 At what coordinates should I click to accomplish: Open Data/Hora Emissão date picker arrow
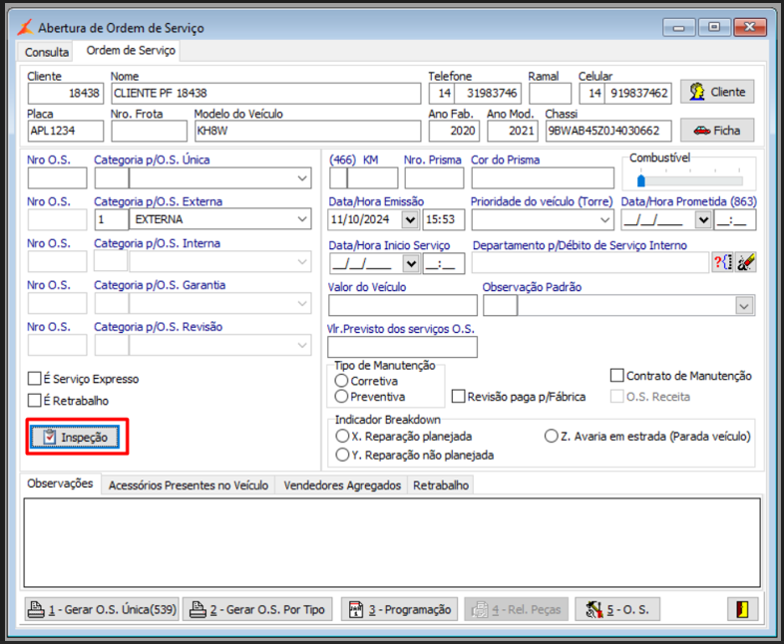click(410, 220)
